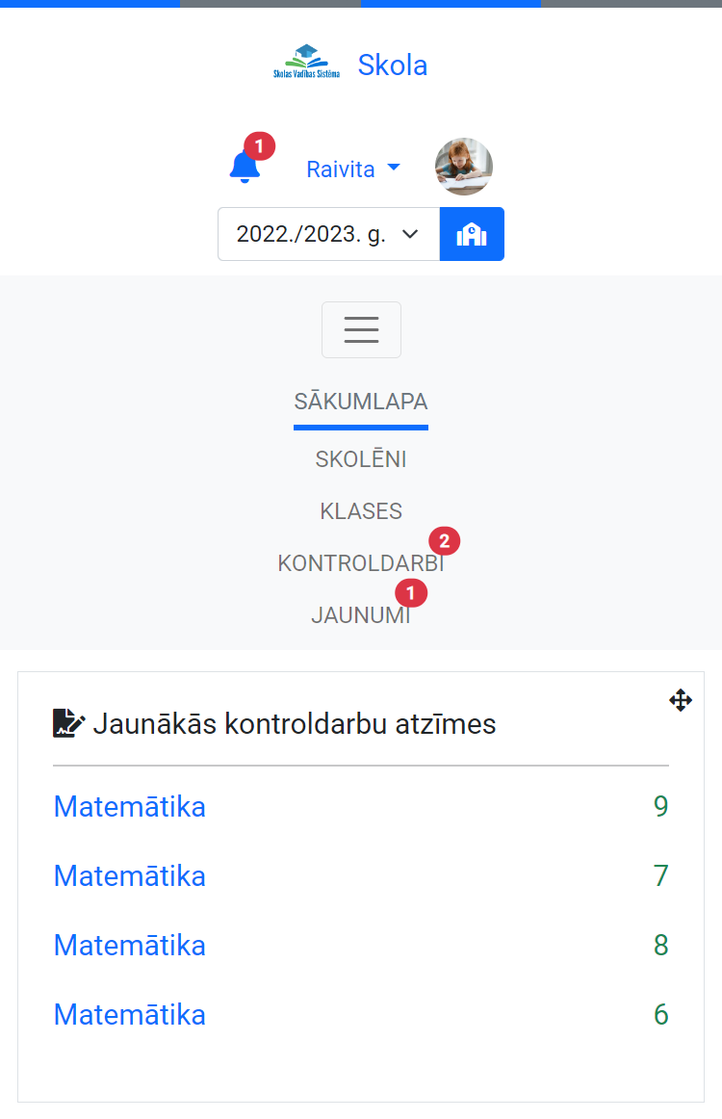Select the Jaunumi menu item
This screenshot has width=722, height=1119.
tap(360, 616)
